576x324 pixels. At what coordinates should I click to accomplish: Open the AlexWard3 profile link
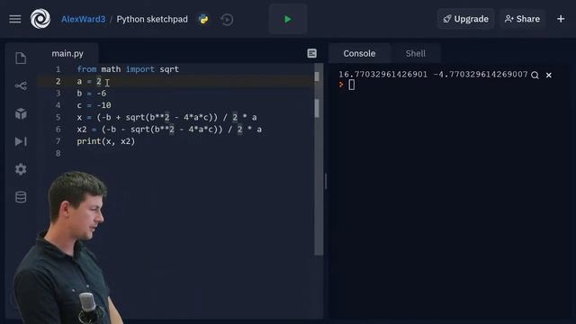pos(83,19)
